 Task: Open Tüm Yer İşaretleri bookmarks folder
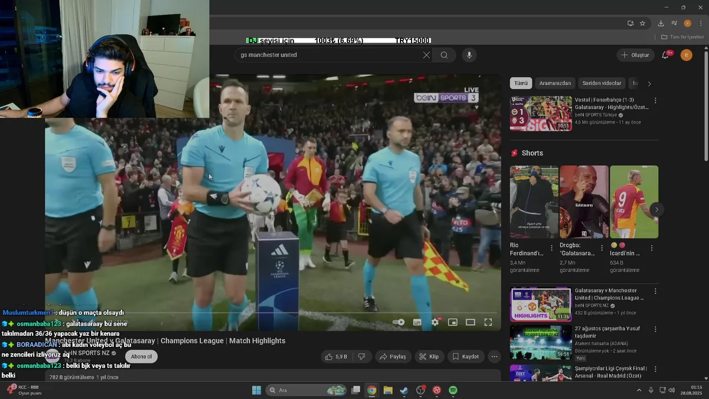682,37
